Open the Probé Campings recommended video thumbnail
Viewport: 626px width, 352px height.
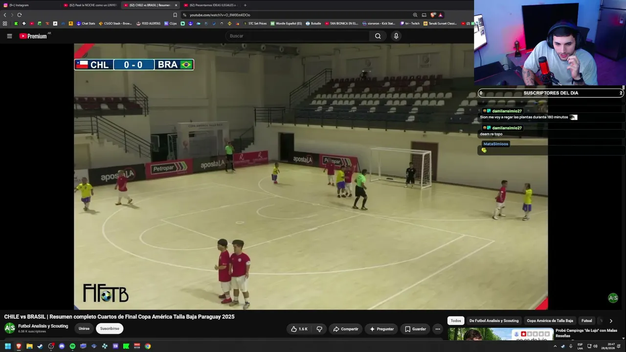(500, 334)
